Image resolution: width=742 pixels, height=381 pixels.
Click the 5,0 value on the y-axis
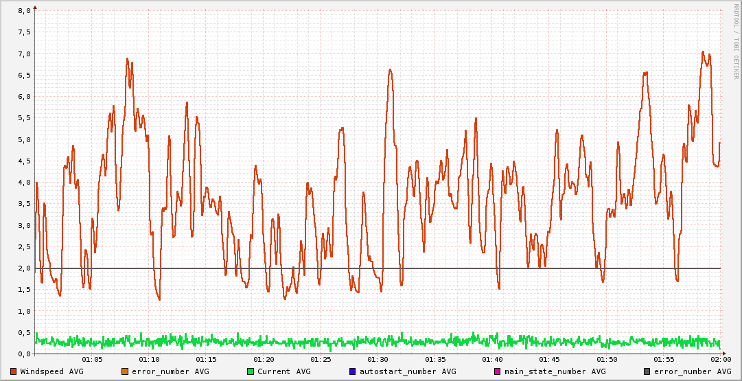[23, 139]
